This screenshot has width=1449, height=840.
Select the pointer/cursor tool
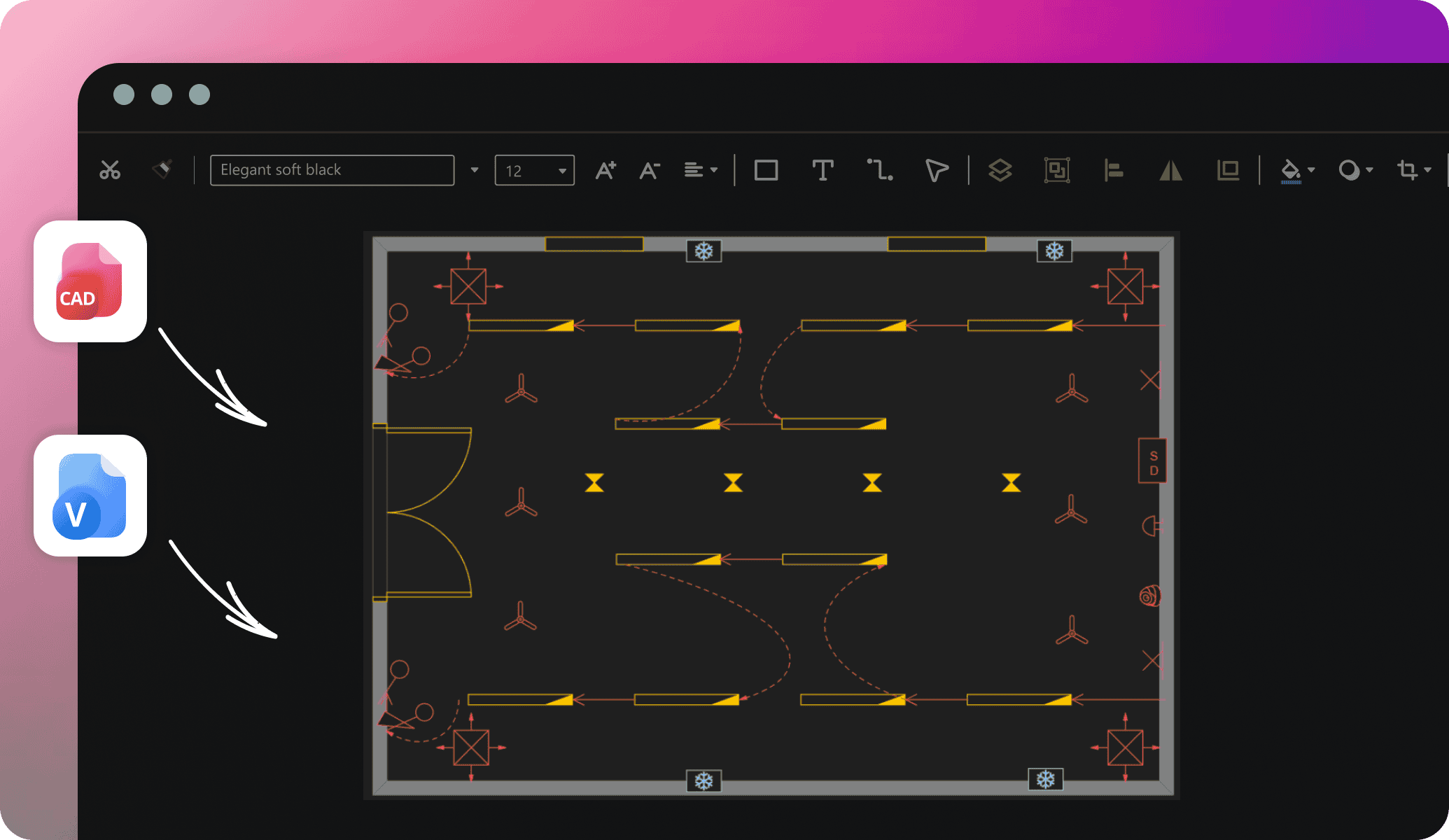[938, 169]
